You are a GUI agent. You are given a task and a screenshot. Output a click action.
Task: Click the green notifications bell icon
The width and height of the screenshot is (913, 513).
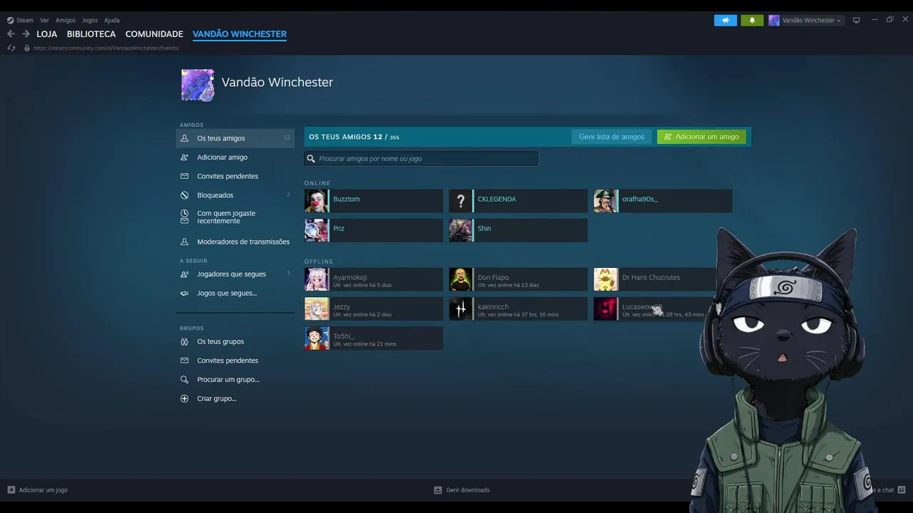(x=752, y=20)
